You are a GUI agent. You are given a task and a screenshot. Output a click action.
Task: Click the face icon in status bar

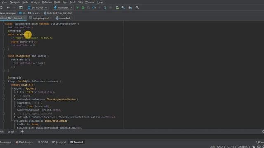tap(259, 147)
